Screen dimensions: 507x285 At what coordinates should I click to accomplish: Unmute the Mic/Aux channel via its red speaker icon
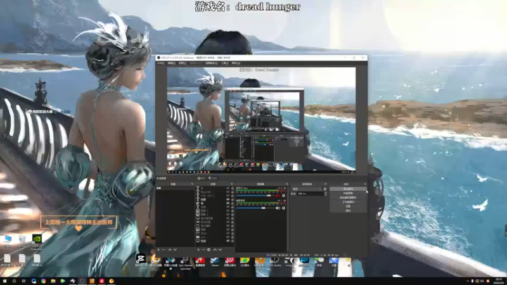278,196
